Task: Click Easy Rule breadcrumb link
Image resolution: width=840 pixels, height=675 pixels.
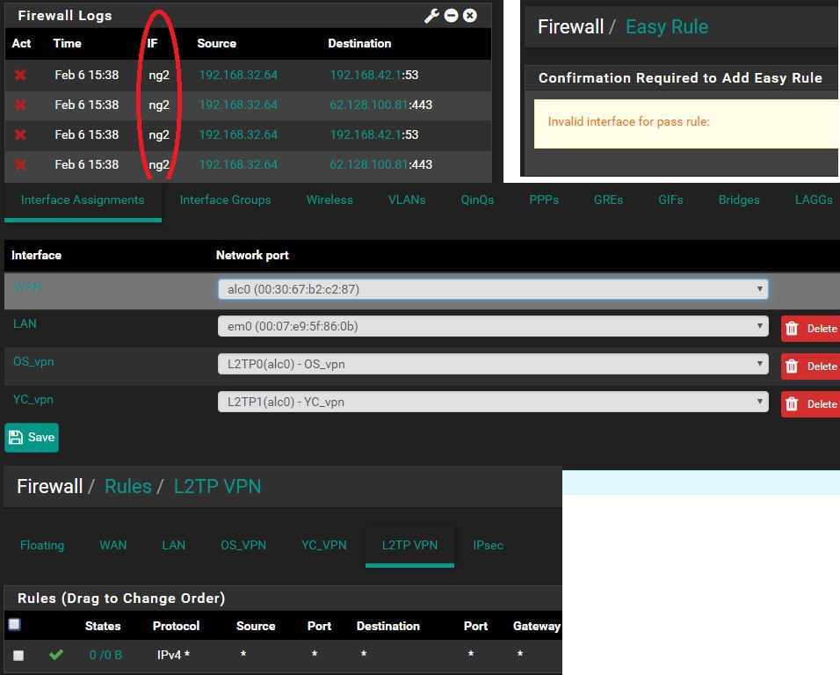Action: [667, 26]
